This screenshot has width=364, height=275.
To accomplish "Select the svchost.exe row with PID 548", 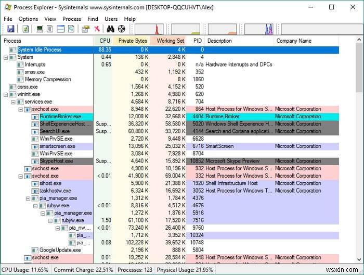I will pos(170,258).
